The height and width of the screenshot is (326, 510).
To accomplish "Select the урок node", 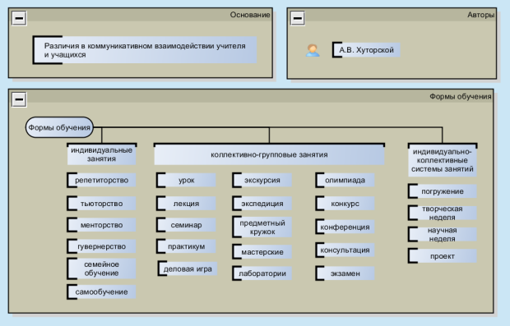I will [186, 180].
